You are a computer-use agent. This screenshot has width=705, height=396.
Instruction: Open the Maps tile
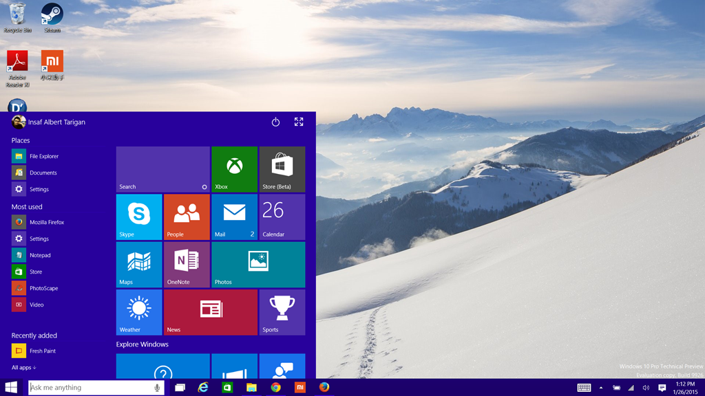click(137, 265)
